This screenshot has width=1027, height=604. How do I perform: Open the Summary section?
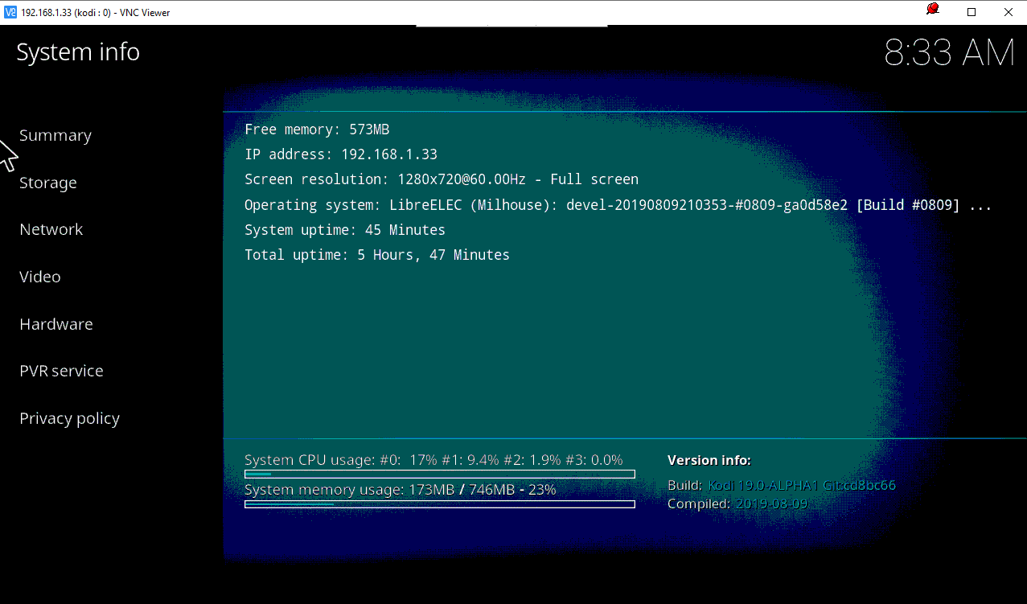pyautogui.click(x=55, y=135)
